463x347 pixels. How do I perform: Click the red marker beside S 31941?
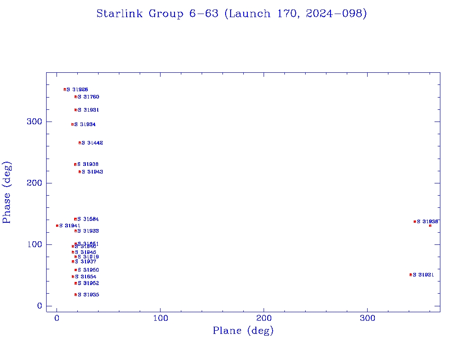click(x=57, y=226)
